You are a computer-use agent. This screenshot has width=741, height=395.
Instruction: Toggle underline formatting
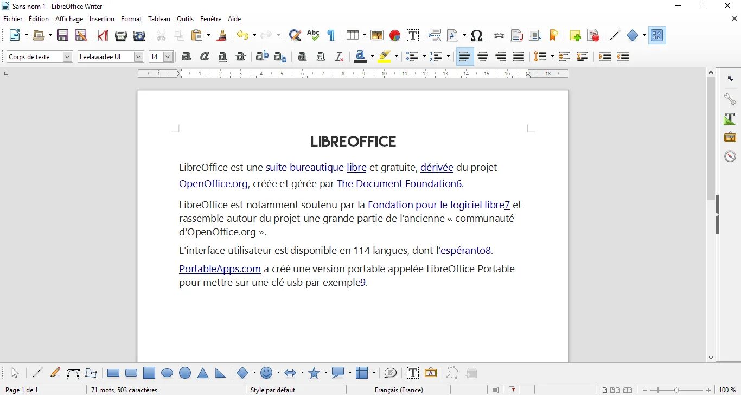(222, 56)
